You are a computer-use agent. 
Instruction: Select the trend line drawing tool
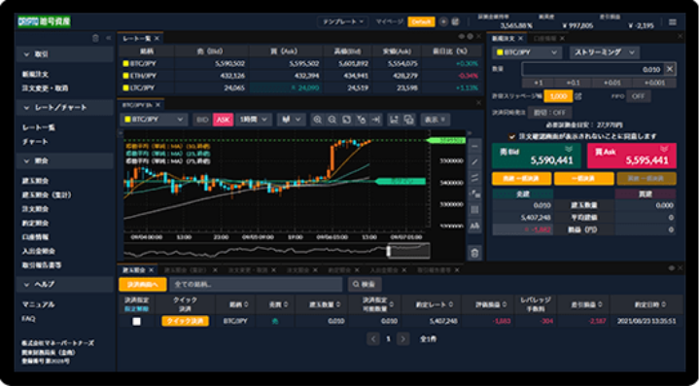point(474,161)
